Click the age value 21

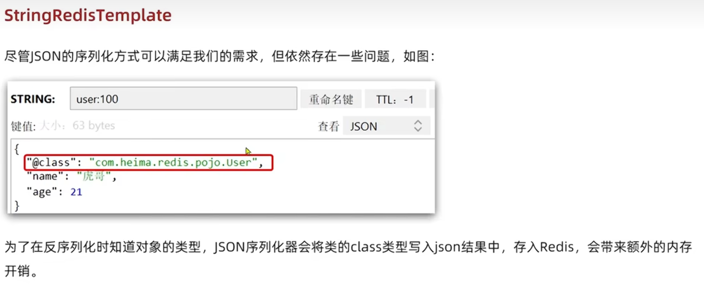pyautogui.click(x=76, y=192)
